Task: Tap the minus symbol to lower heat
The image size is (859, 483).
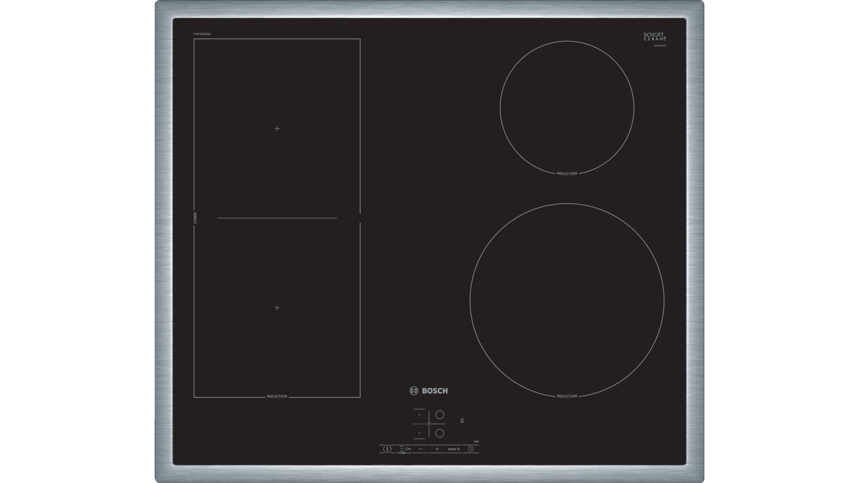Action: 421,449
